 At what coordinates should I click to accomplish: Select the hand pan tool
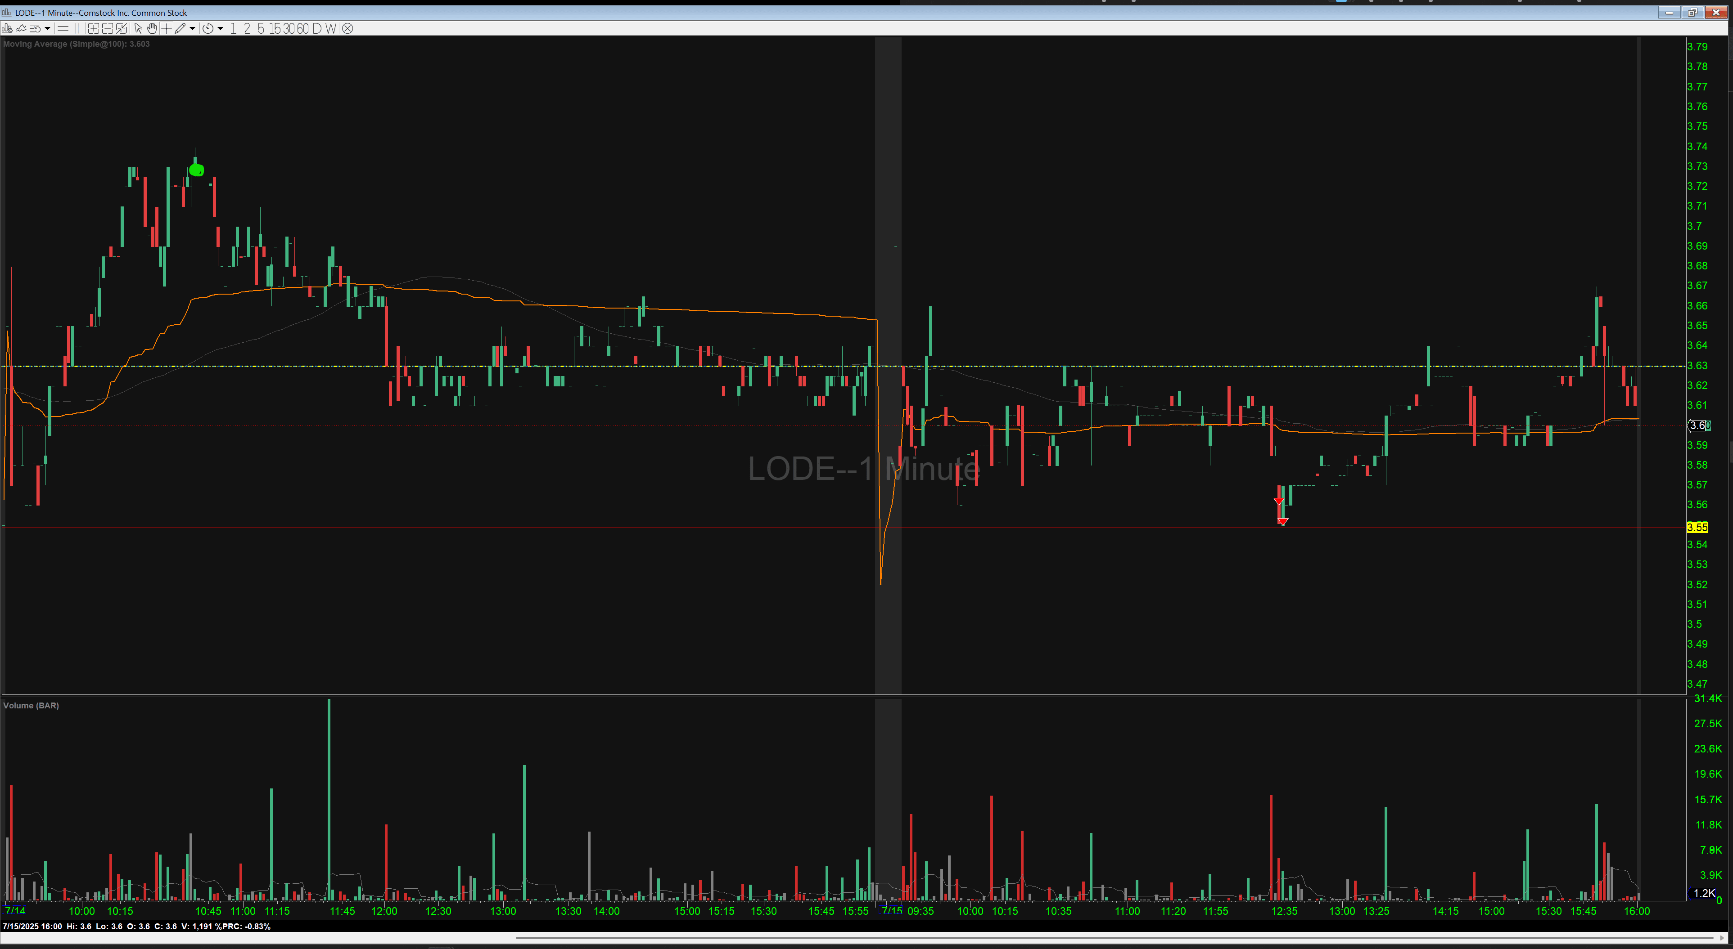[x=152, y=28]
